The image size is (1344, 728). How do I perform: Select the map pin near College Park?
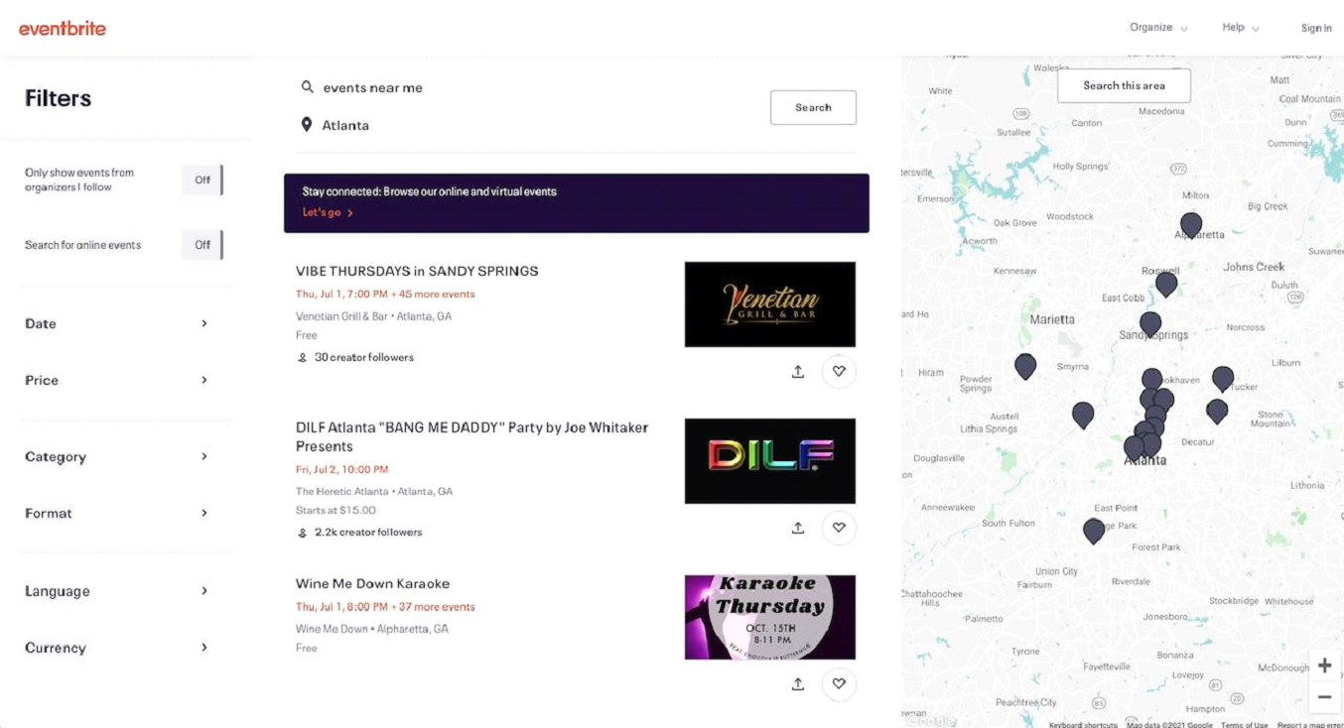[1094, 531]
